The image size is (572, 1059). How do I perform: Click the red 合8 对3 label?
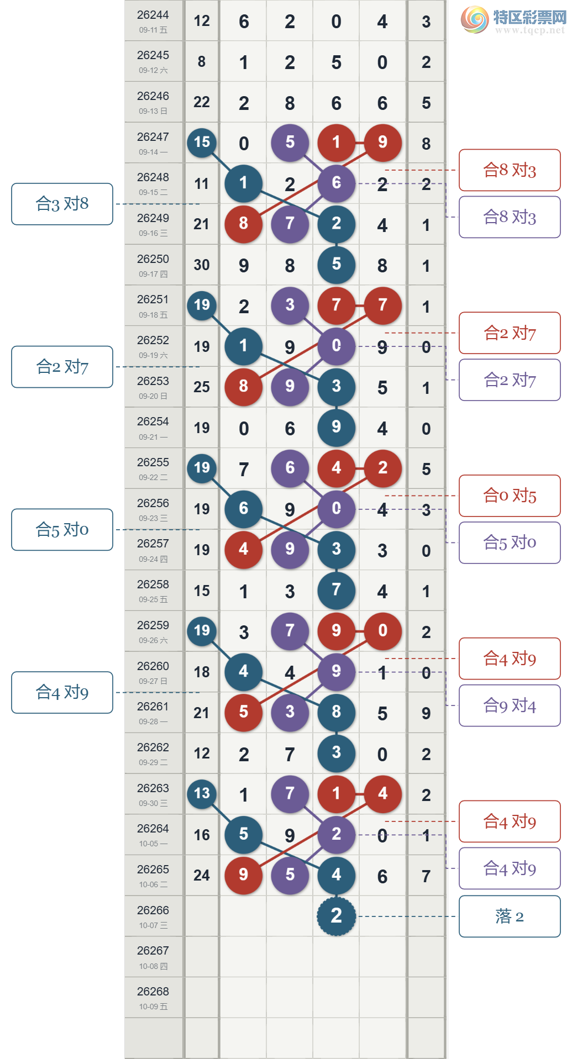point(510,170)
